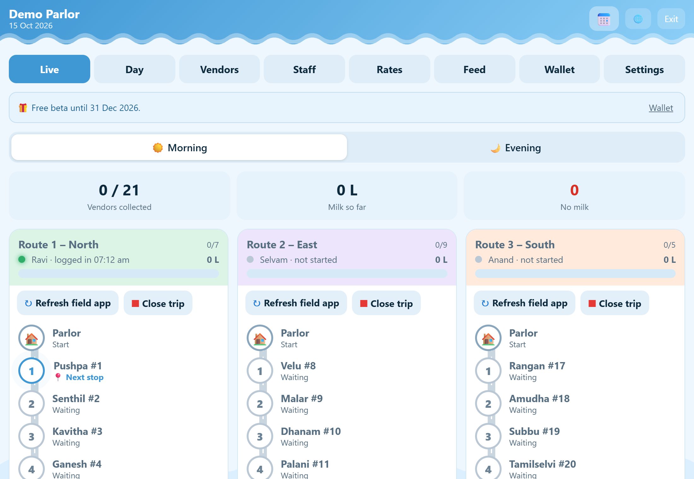Close trip for Route 3 – South

615,303
